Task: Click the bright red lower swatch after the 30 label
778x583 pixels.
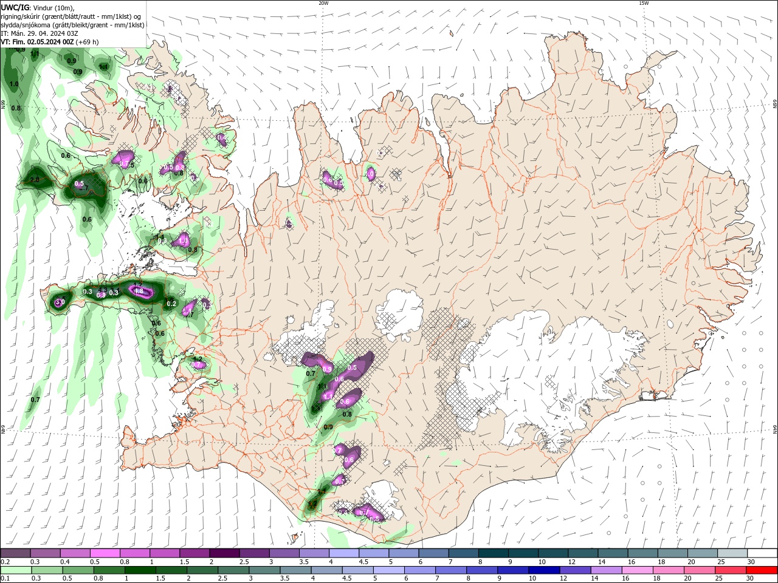Action: (762, 570)
